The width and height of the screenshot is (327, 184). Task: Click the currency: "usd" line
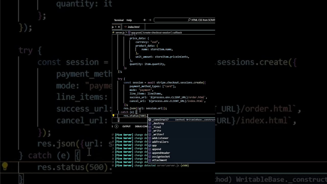click(147, 42)
